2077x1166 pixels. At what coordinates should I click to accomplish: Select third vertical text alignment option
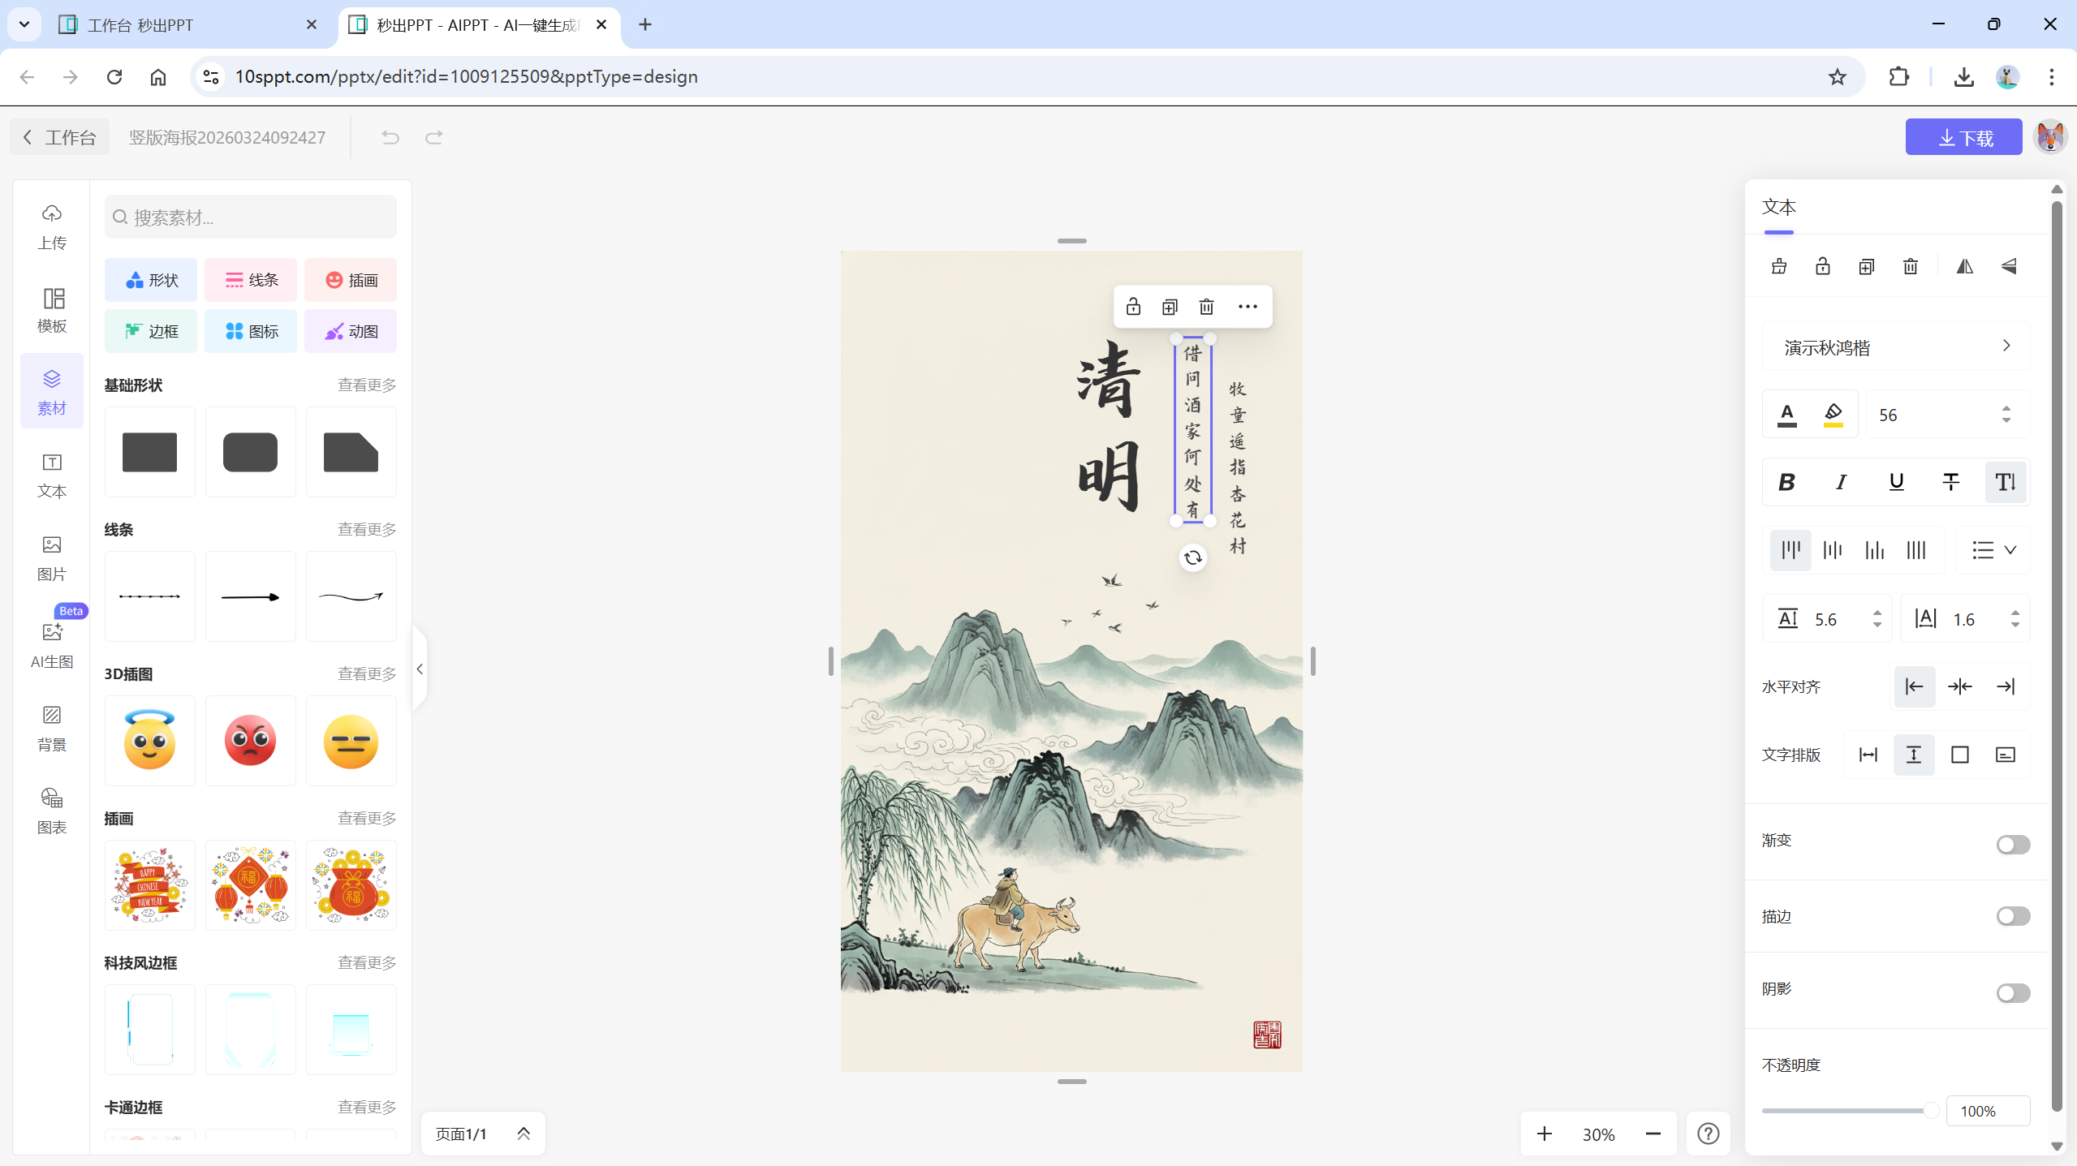pyautogui.click(x=1874, y=550)
